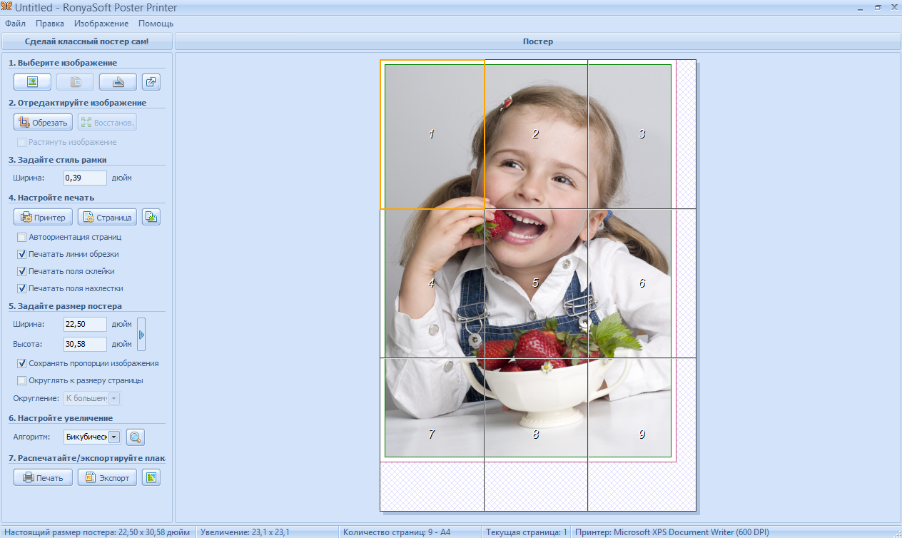Click the Печать print button

pyautogui.click(x=43, y=477)
